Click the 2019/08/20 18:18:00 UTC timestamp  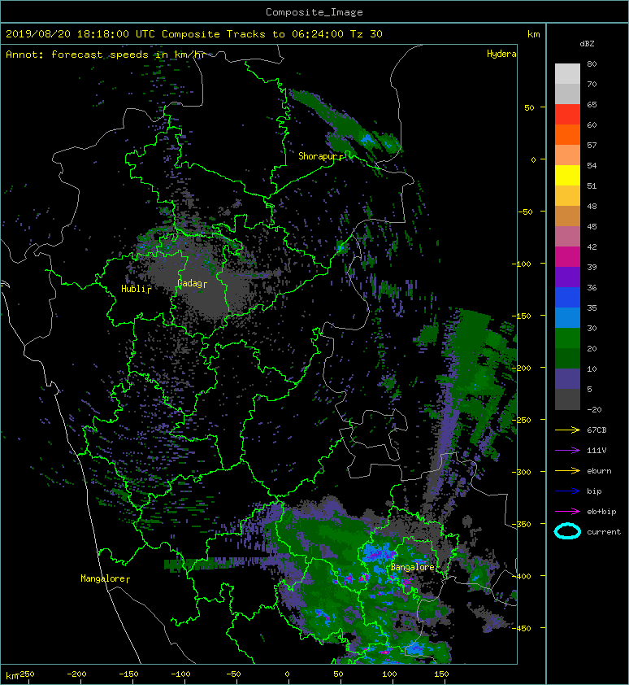point(80,34)
